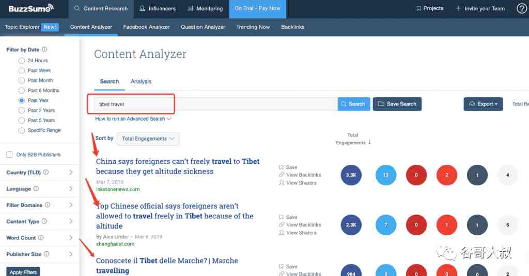Open the Monitoring tab
Viewport: 529px width, 276px height.
[205, 8]
